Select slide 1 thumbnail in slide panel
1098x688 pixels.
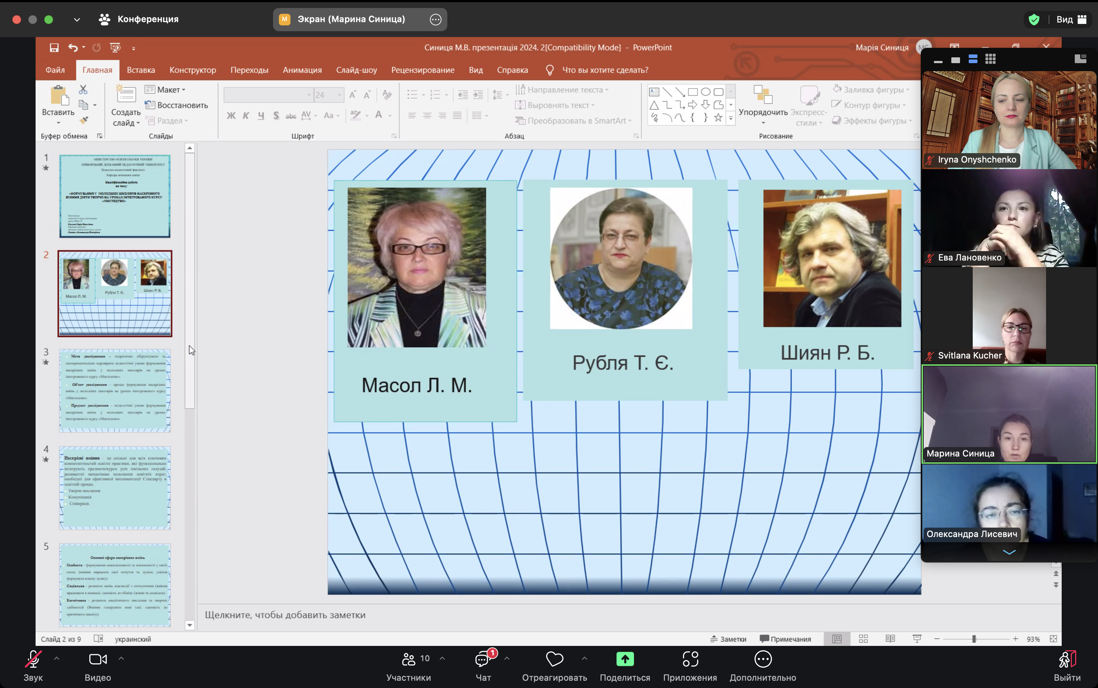click(115, 196)
